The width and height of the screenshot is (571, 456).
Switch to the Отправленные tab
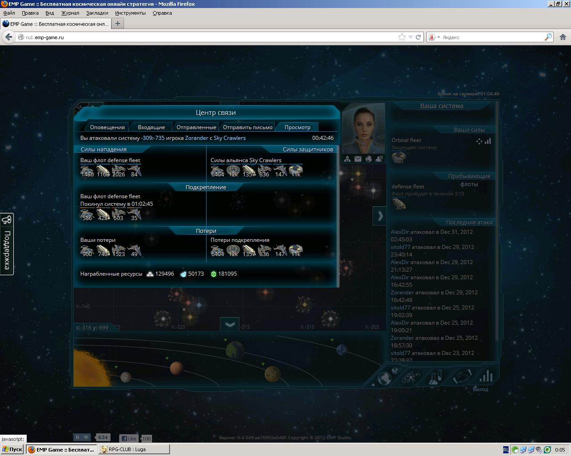coord(196,127)
